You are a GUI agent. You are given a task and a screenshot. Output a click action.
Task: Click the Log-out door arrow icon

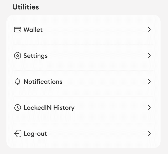pos(17,134)
